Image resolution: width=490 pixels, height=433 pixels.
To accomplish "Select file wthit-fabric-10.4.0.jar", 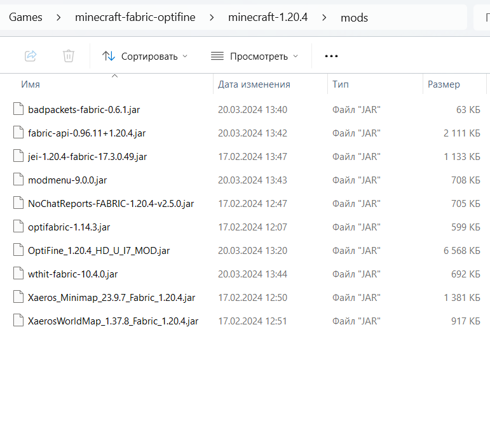I will (72, 274).
